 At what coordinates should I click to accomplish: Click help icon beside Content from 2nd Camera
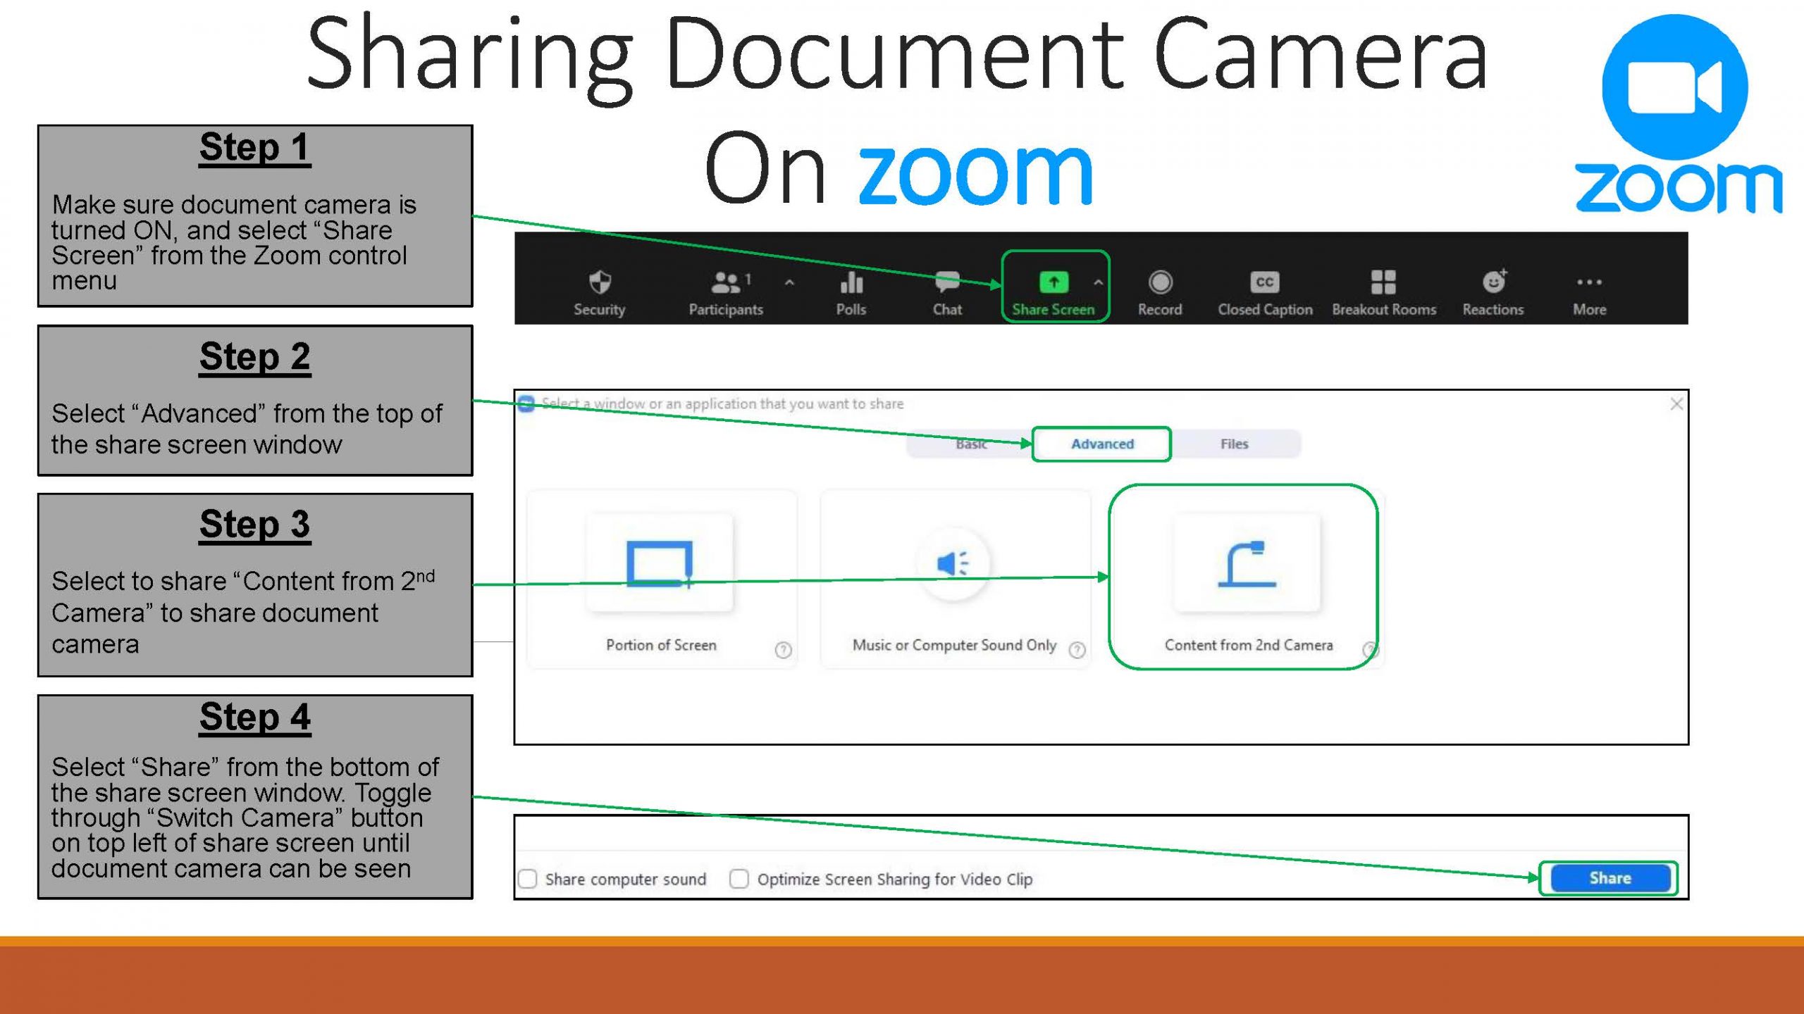tap(1371, 649)
